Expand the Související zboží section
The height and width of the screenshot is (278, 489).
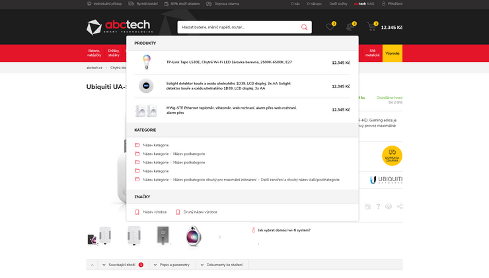pos(122,265)
